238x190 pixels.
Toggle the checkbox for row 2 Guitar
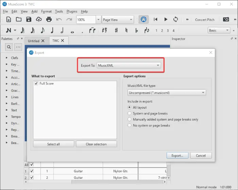32,177
